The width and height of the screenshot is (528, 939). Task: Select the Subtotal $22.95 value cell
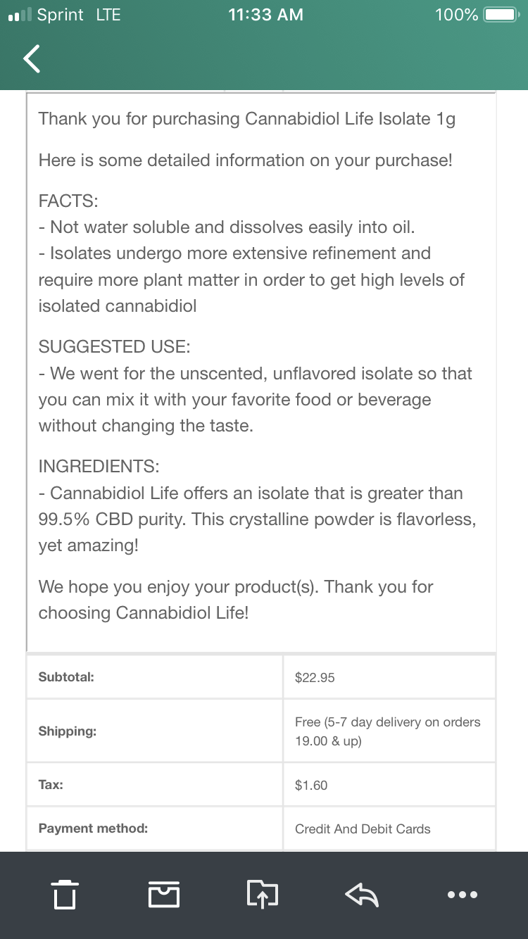point(389,677)
